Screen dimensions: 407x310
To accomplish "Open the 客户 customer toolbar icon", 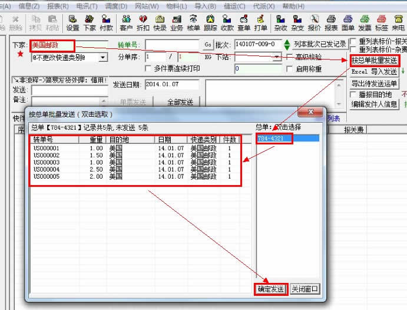I will (126, 22).
